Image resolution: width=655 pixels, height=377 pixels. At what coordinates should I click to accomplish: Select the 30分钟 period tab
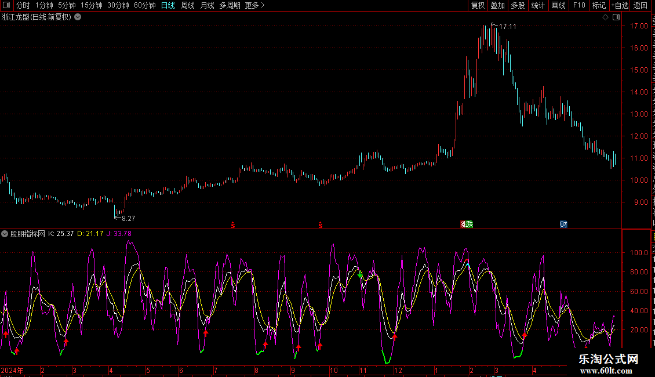[x=118, y=5]
